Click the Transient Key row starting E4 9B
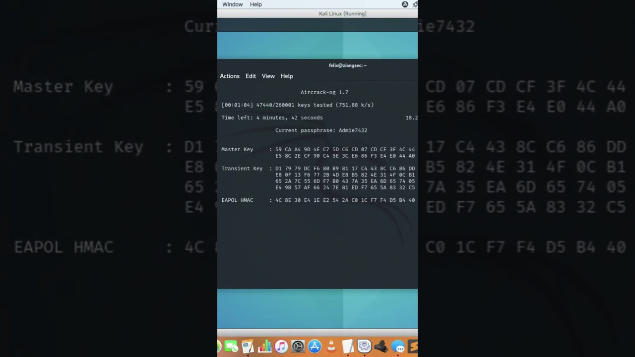This screenshot has height=357, width=635. [x=345, y=188]
